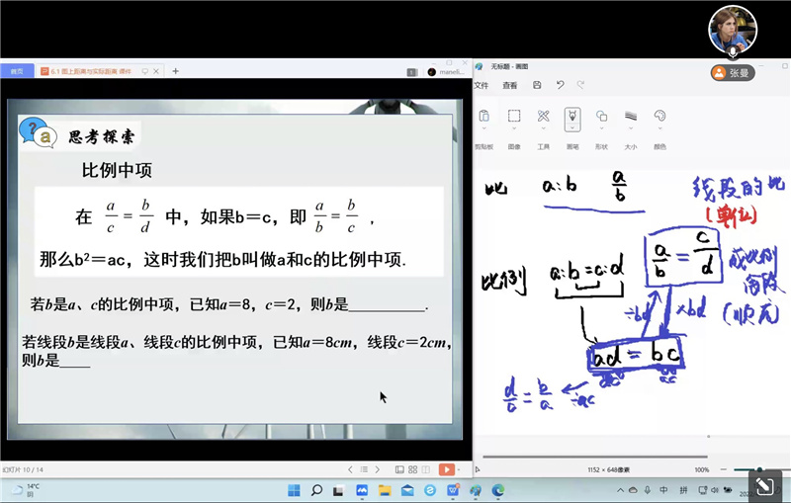The width and height of the screenshot is (791, 503).
Task: Expand the dropdown arrow under 画笔
Action: (571, 130)
